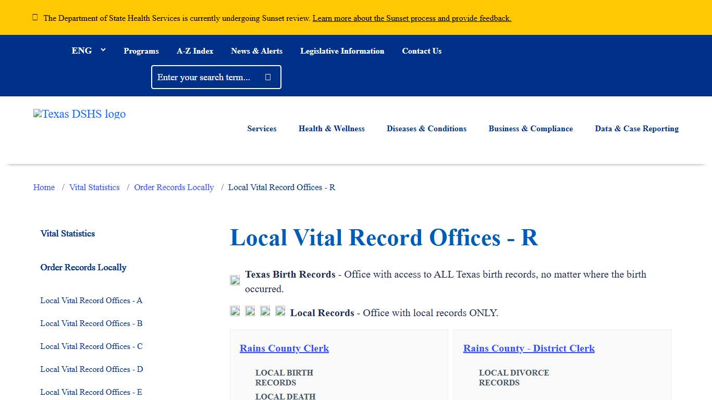Click the second placeholder icon in the Local Records legend
The image size is (712, 400).
(250, 310)
